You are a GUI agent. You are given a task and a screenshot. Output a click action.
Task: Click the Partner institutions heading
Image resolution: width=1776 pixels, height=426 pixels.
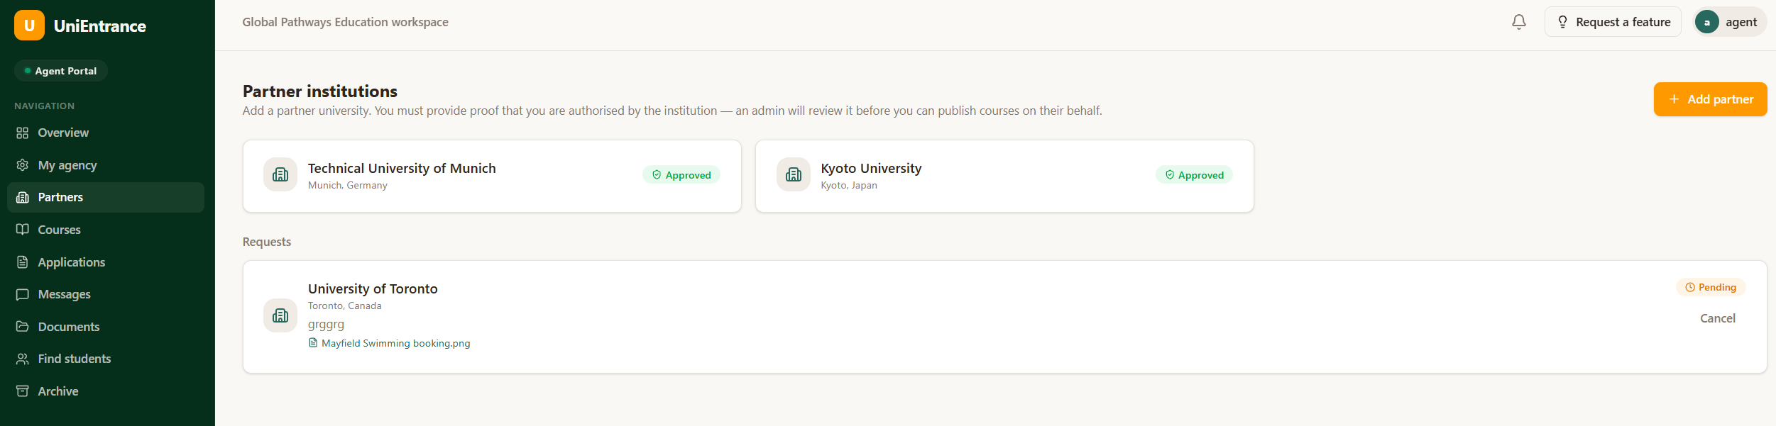coord(320,91)
